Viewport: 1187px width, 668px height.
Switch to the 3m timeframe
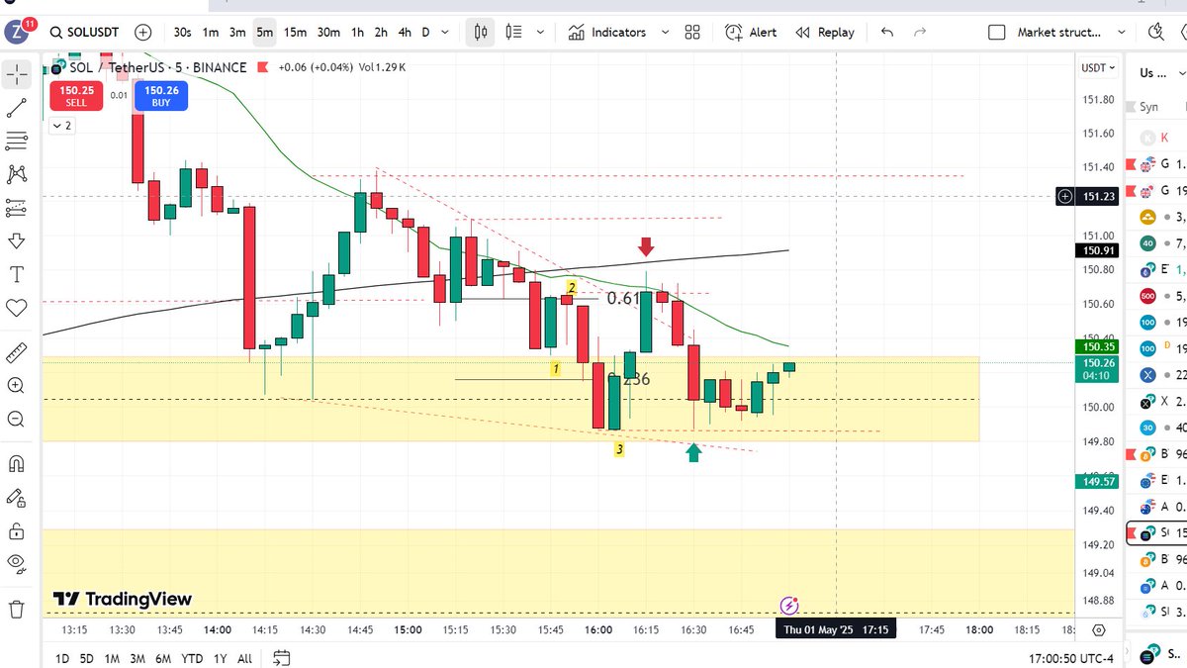(237, 32)
